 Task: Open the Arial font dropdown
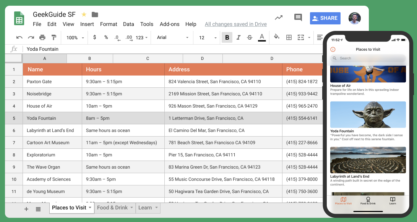click(x=173, y=37)
